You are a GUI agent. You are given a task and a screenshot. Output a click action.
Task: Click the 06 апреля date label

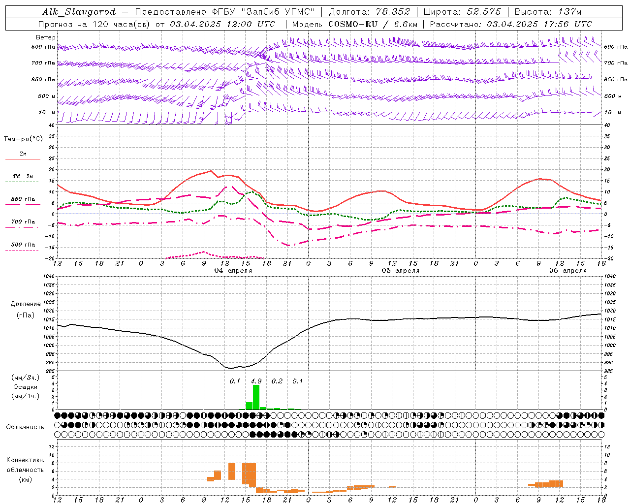(568, 271)
